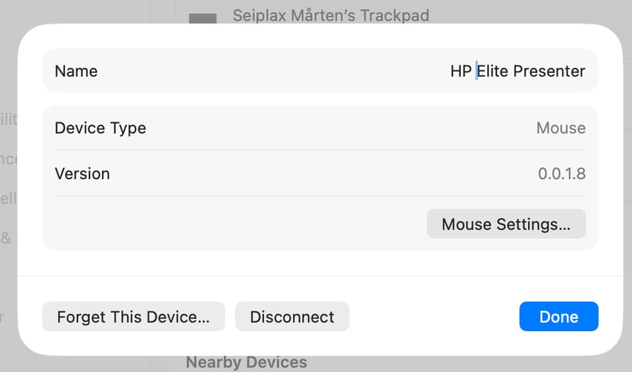Click the Name label

[x=76, y=71]
